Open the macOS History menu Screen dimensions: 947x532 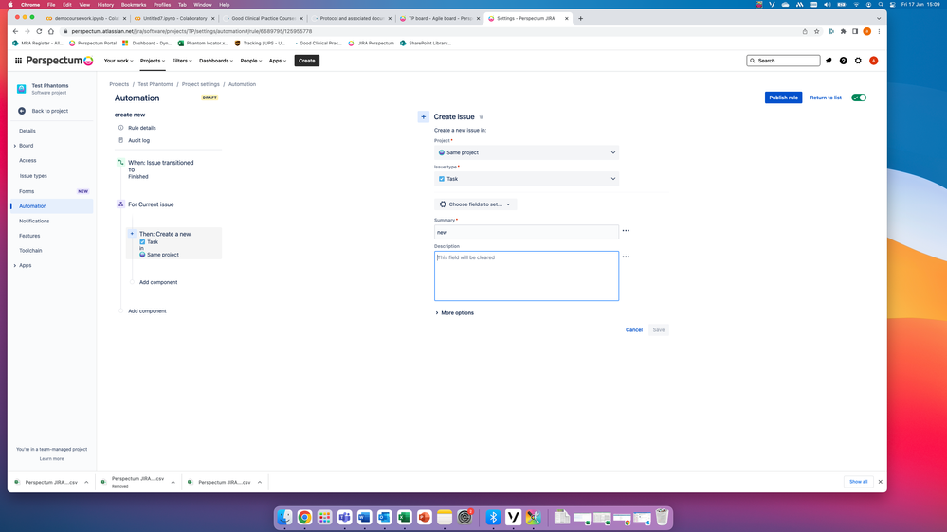[x=105, y=4]
